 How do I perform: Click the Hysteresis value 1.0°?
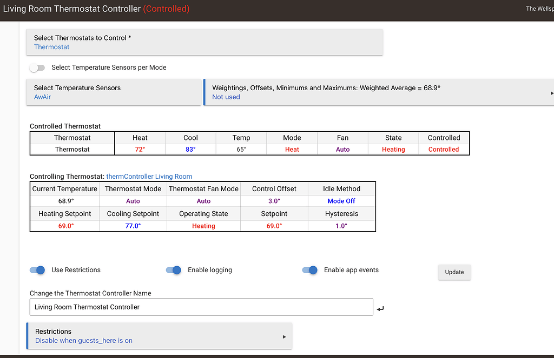point(341,226)
